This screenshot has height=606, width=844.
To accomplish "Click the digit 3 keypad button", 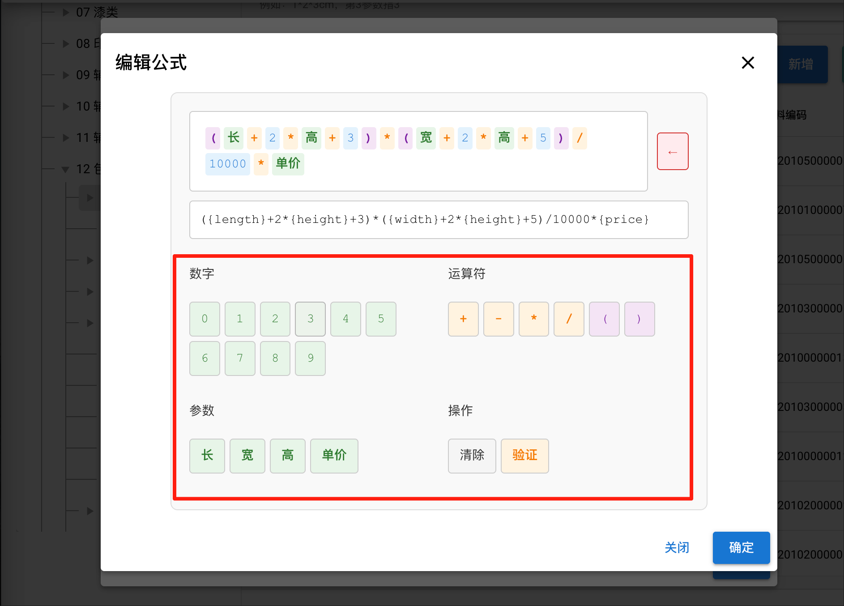I will (310, 319).
